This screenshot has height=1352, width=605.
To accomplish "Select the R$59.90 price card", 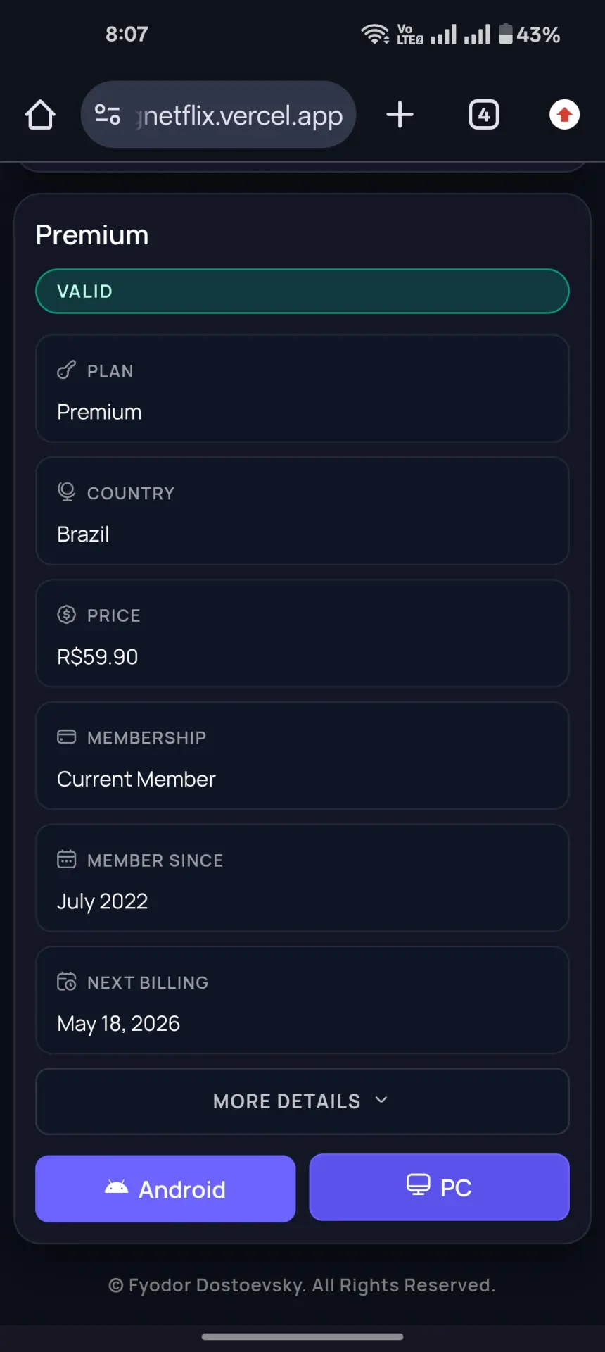I will (302, 633).
